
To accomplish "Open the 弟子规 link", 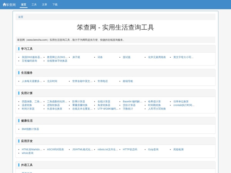I will click(x=76, y=57).
